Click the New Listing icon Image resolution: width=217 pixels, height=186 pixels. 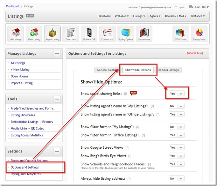34,34
